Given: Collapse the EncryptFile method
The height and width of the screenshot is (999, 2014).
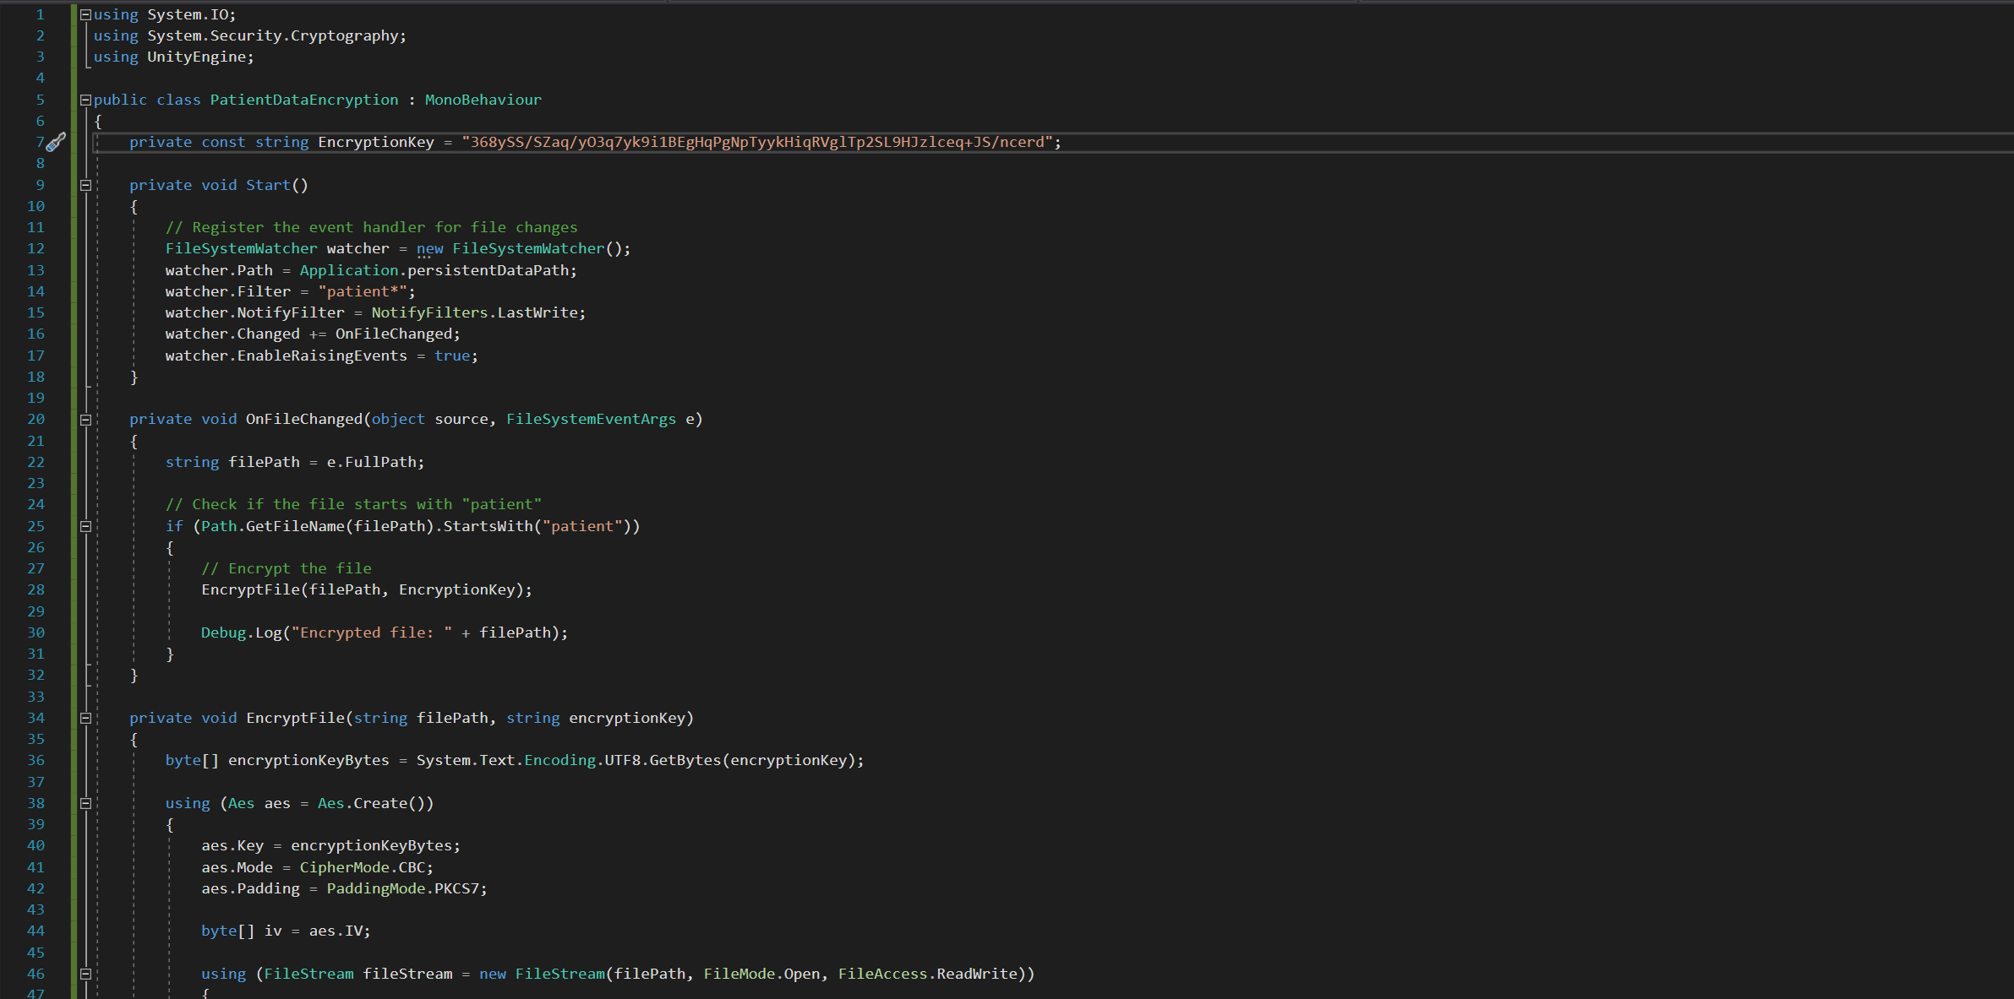Looking at the screenshot, I should [85, 718].
